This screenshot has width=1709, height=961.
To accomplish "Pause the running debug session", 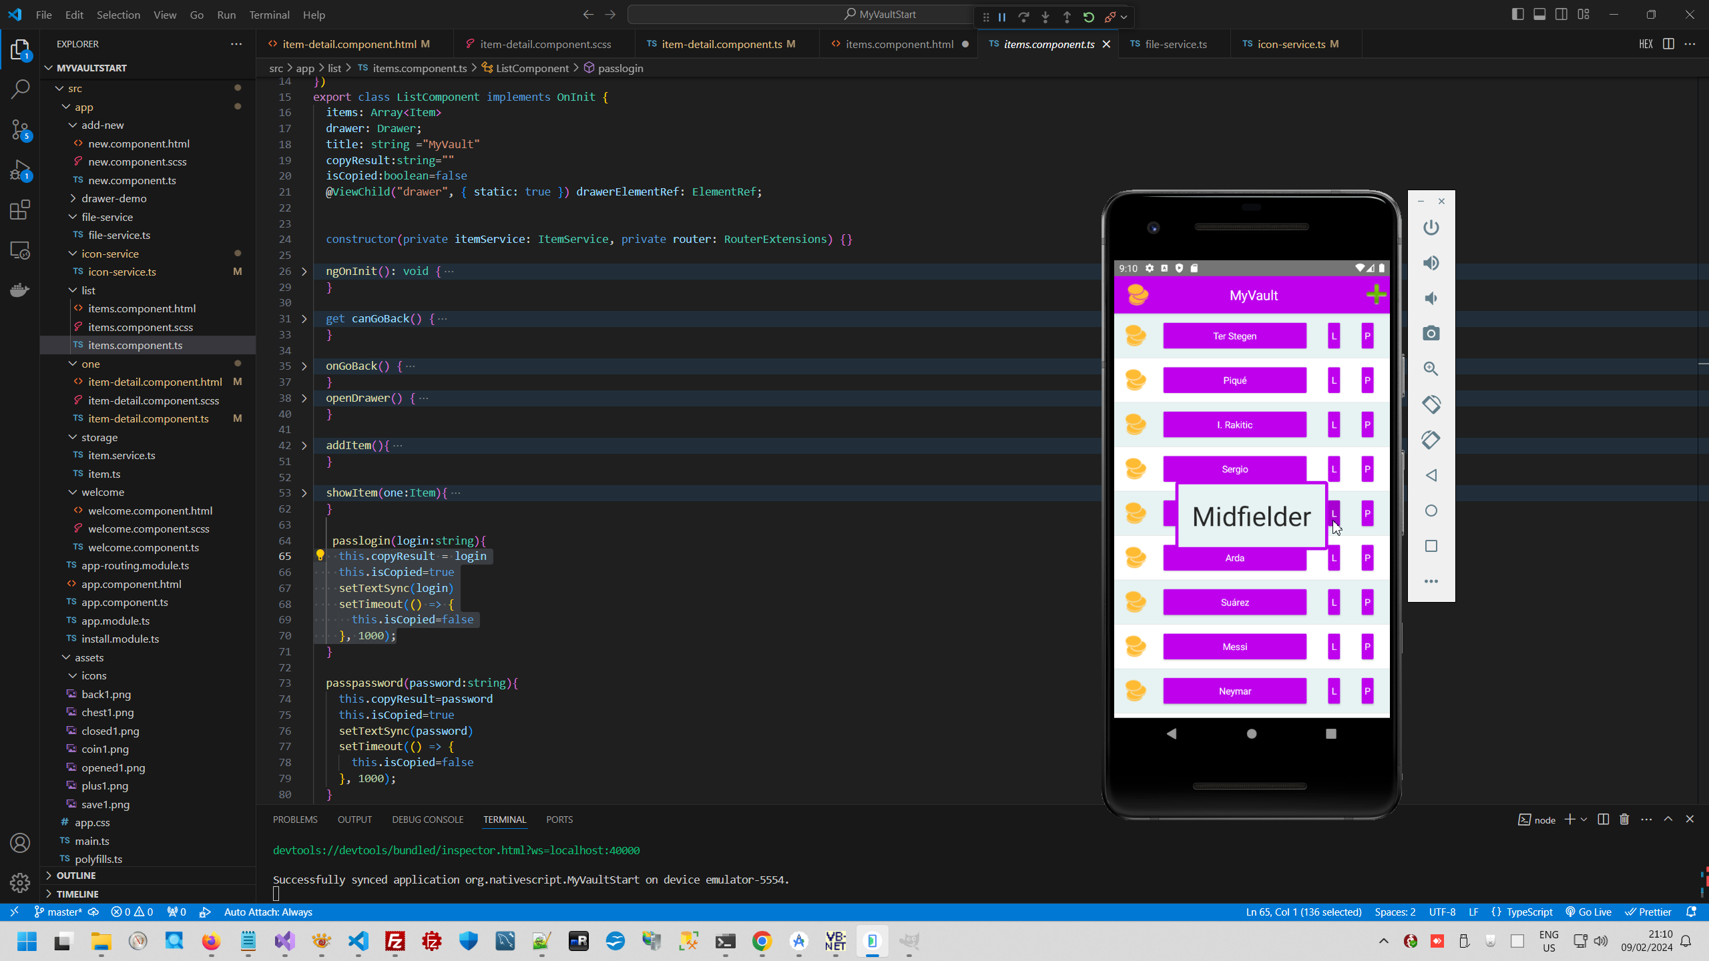I will click(1001, 17).
